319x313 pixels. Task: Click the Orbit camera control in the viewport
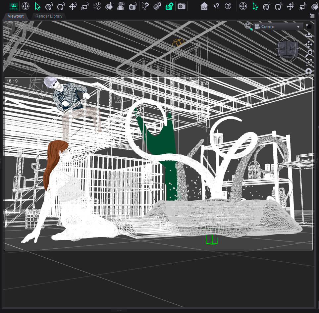click(x=309, y=35)
